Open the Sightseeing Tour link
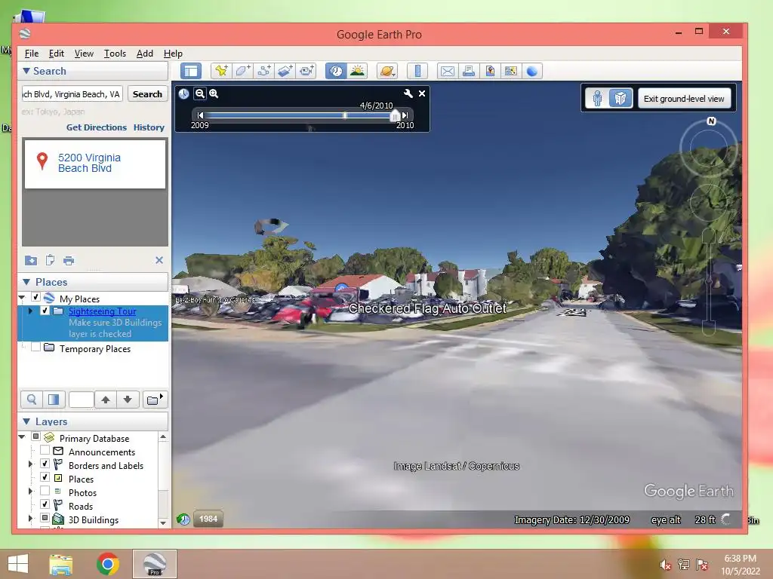 [103, 311]
